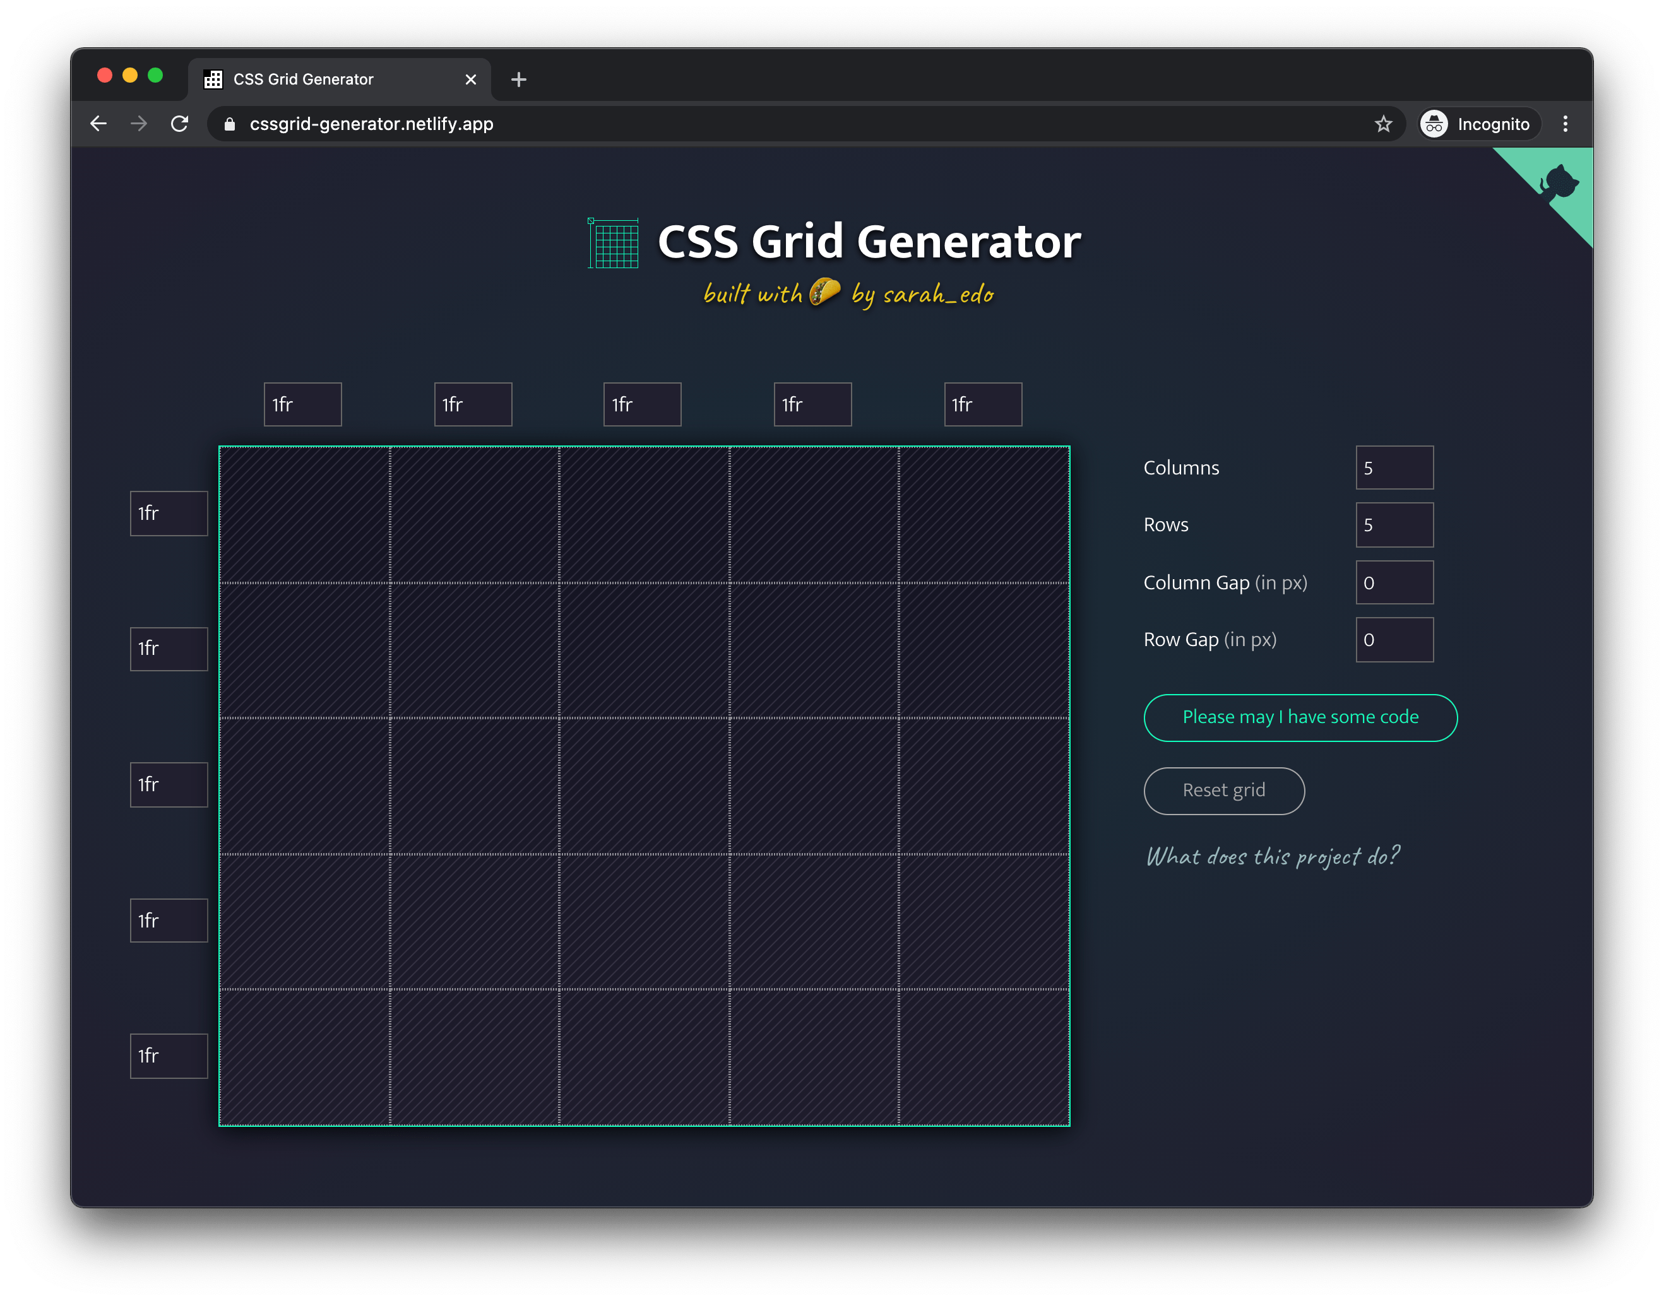Click the bookmark star in the address bar
Viewport: 1664px width, 1301px height.
[1383, 124]
